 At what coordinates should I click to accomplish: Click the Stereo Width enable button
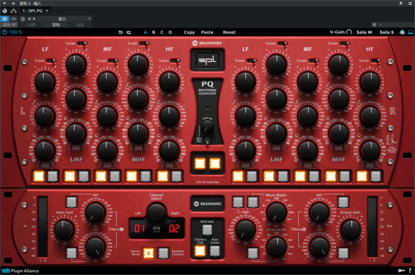tap(253, 253)
